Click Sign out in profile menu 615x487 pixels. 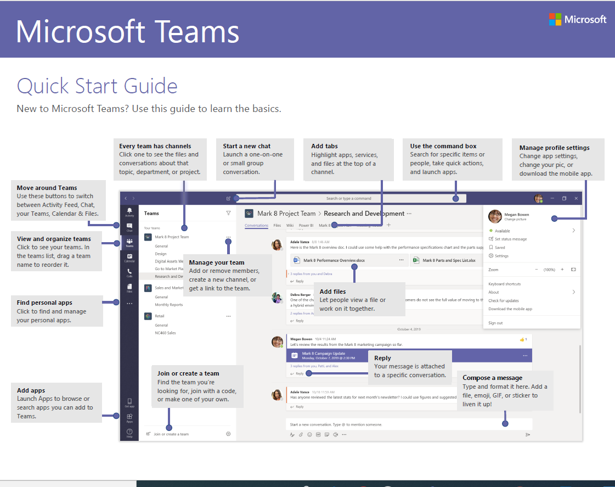click(x=495, y=323)
